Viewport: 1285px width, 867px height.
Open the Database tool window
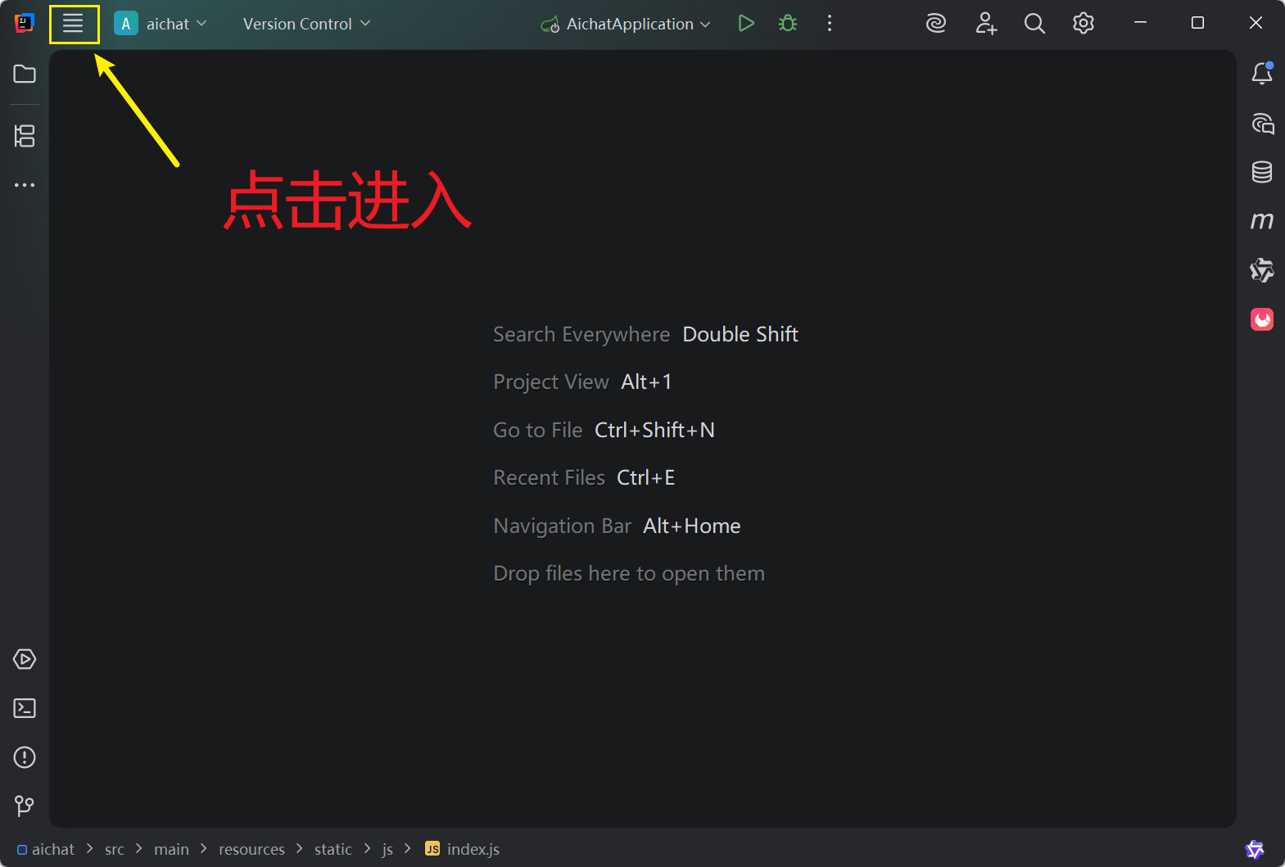tap(1261, 172)
